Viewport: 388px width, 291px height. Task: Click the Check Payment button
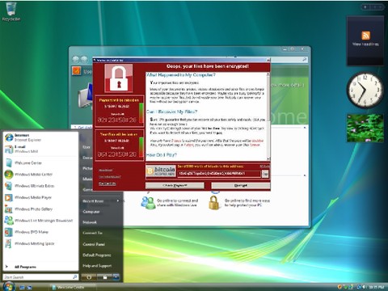click(x=175, y=186)
